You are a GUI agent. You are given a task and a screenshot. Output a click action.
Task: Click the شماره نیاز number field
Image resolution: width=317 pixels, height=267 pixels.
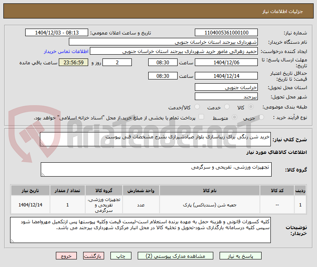pyautogui.click(x=226, y=32)
